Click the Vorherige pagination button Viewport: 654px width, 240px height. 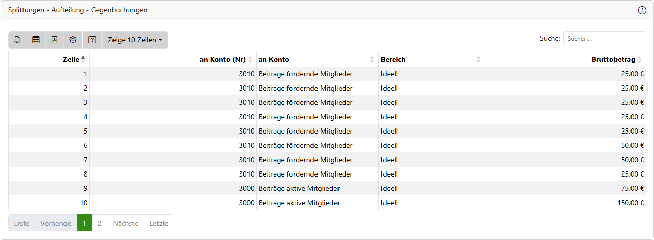[56, 223]
